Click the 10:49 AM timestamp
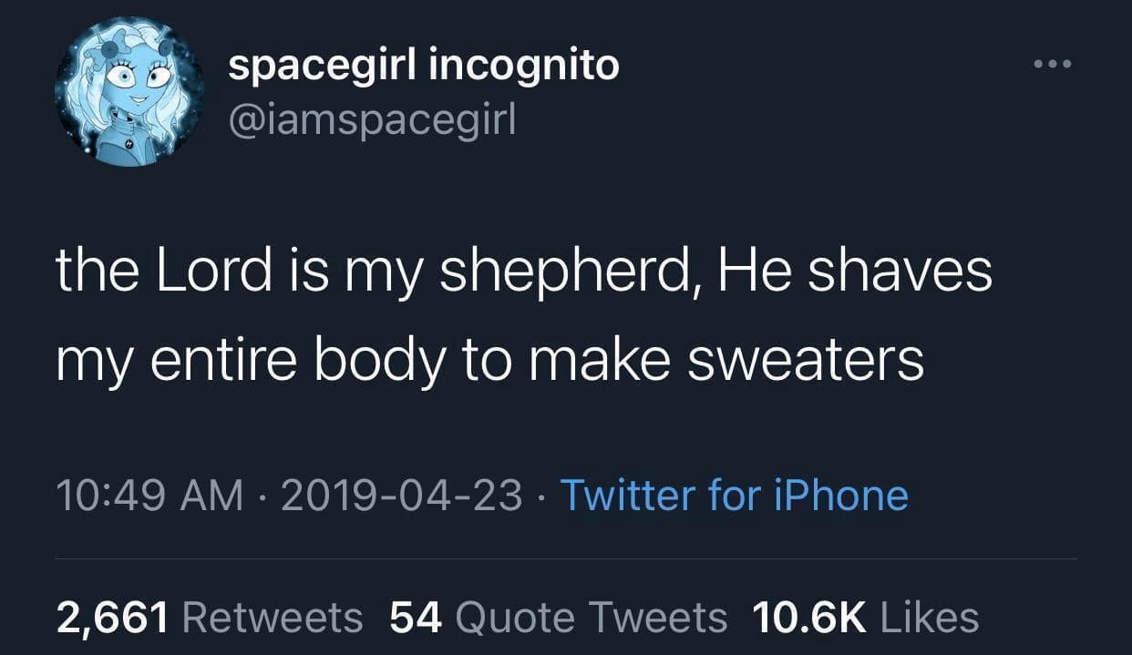This screenshot has height=655, width=1132. [149, 496]
